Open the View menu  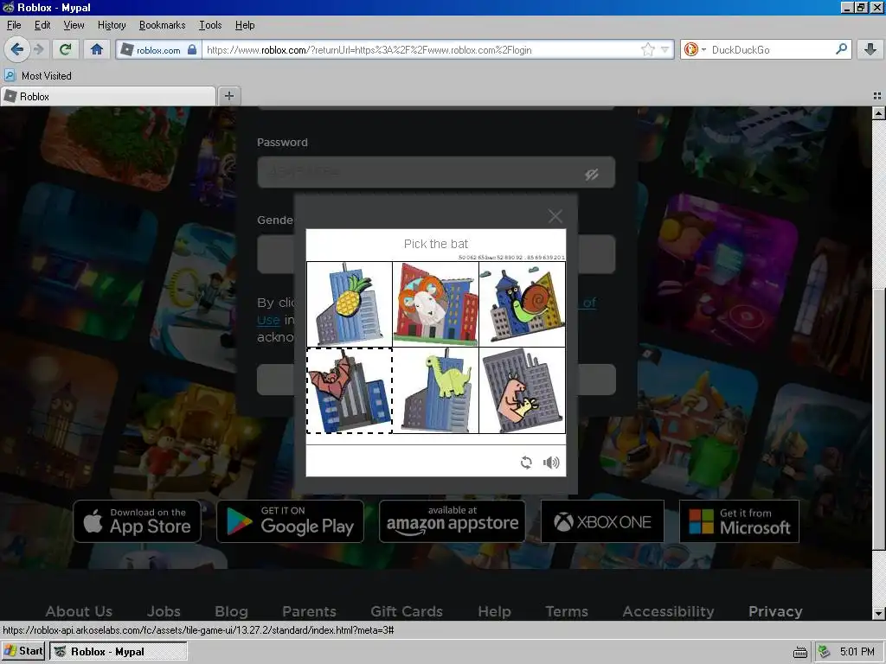tap(74, 25)
